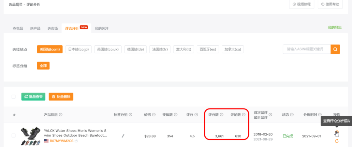The image size is (352, 147).
Task: Switch to the 选产品 tab
Action: click(x=35, y=29)
